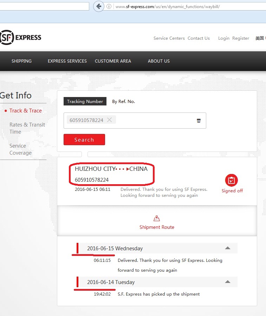Click the Signed off status icon

pyautogui.click(x=231, y=180)
